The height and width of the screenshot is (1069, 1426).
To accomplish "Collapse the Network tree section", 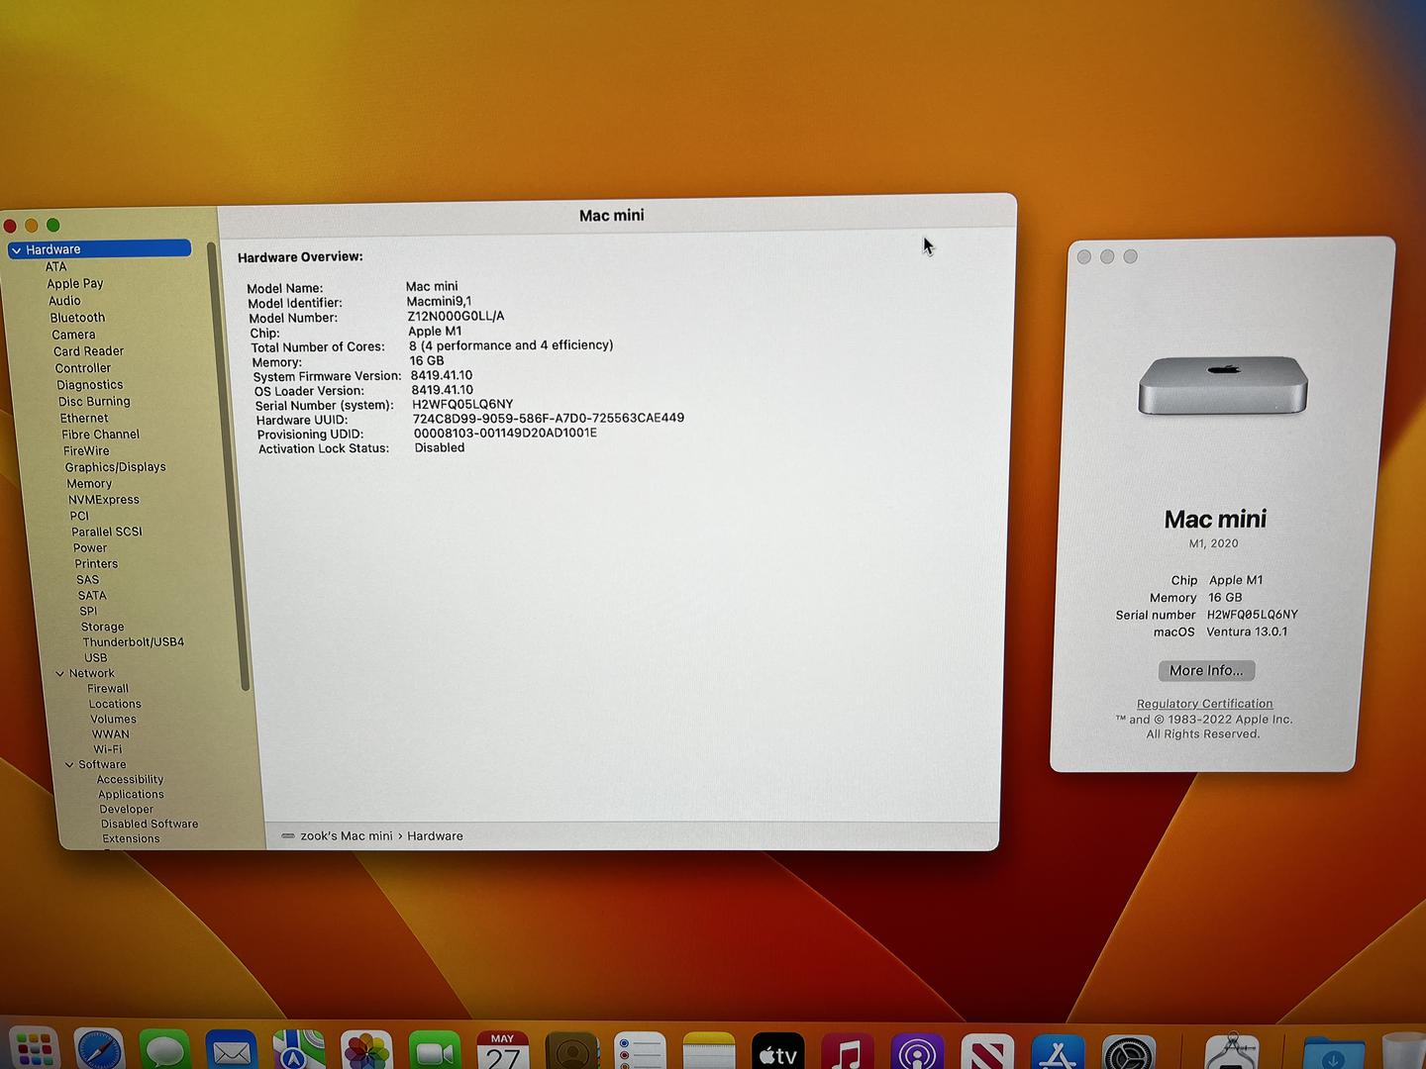I will tap(59, 674).
